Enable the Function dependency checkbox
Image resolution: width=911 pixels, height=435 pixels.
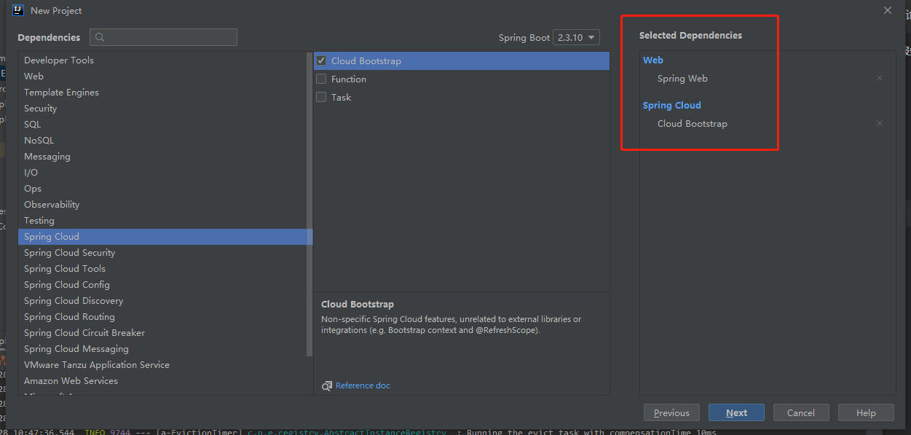[321, 79]
